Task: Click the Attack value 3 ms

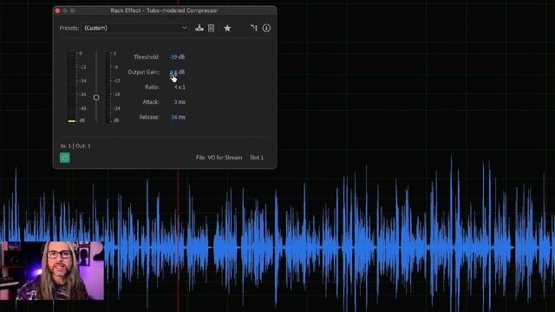Action: 180,102
